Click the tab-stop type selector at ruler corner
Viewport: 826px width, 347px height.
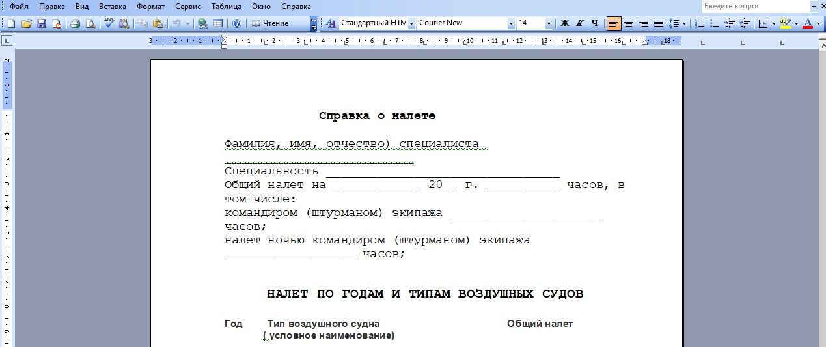[7, 41]
